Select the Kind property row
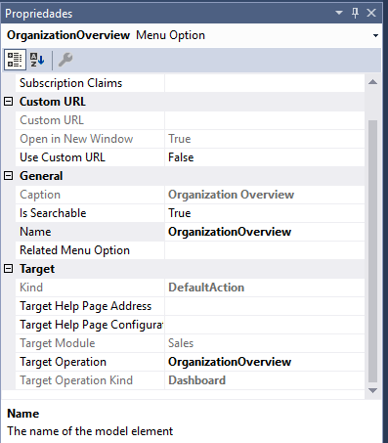The height and width of the screenshot is (443, 388). (x=90, y=288)
